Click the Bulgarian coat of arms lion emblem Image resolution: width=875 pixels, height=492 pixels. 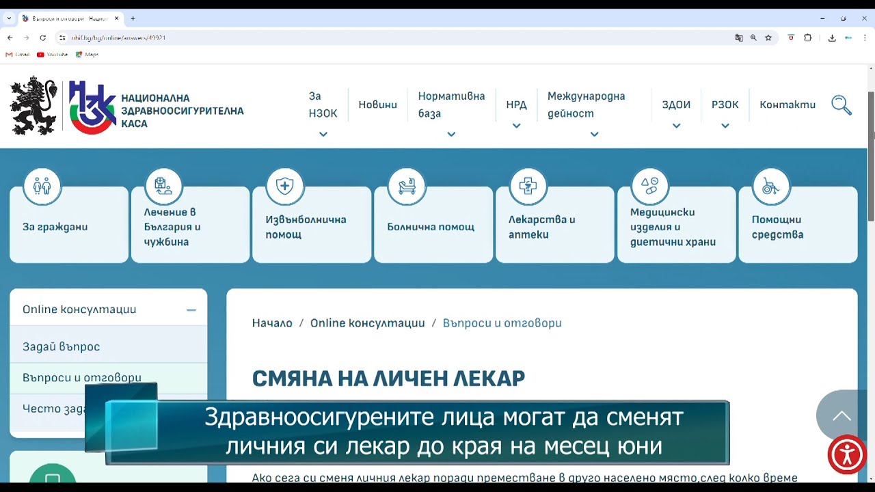[33, 106]
